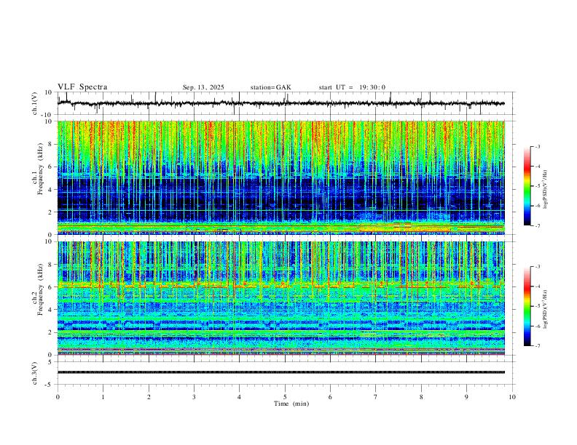Image resolution: width=577 pixels, height=445 pixels.
Task: Click inside the ch.1 spectrogram plot
Action: coord(281,177)
